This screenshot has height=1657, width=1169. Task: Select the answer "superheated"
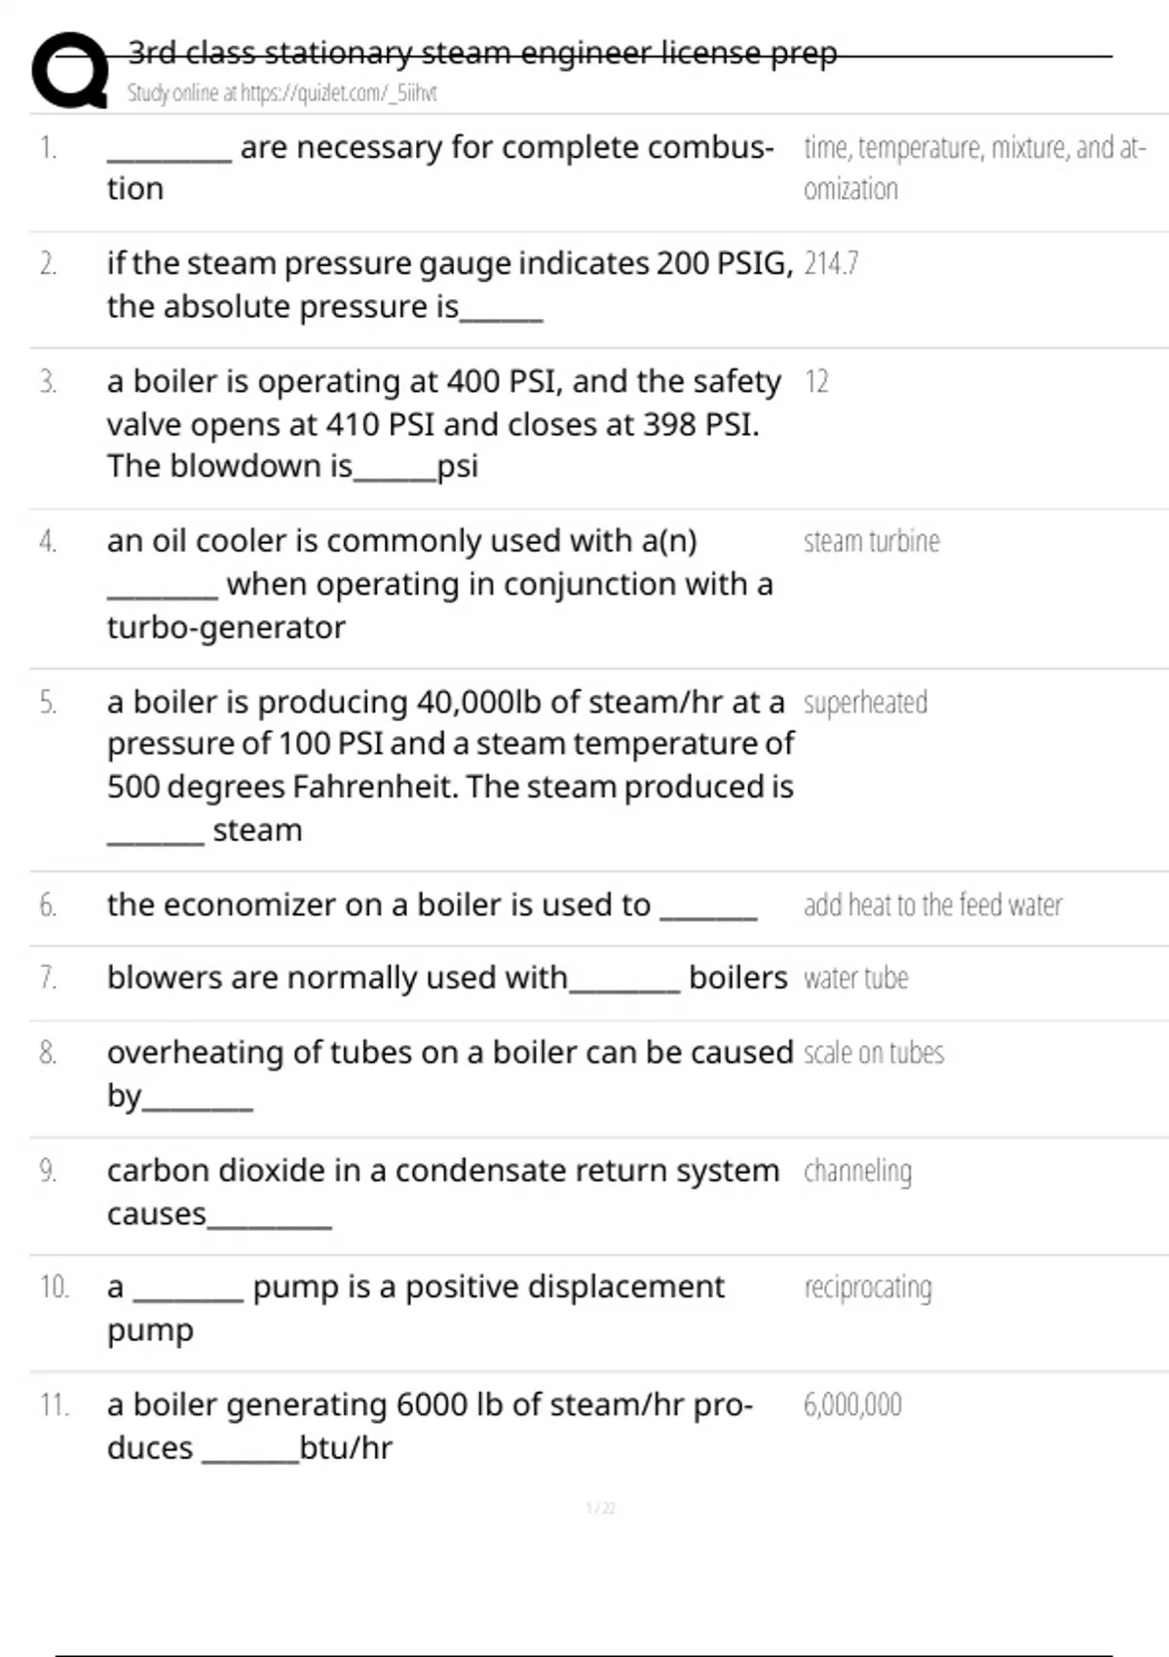point(865,703)
